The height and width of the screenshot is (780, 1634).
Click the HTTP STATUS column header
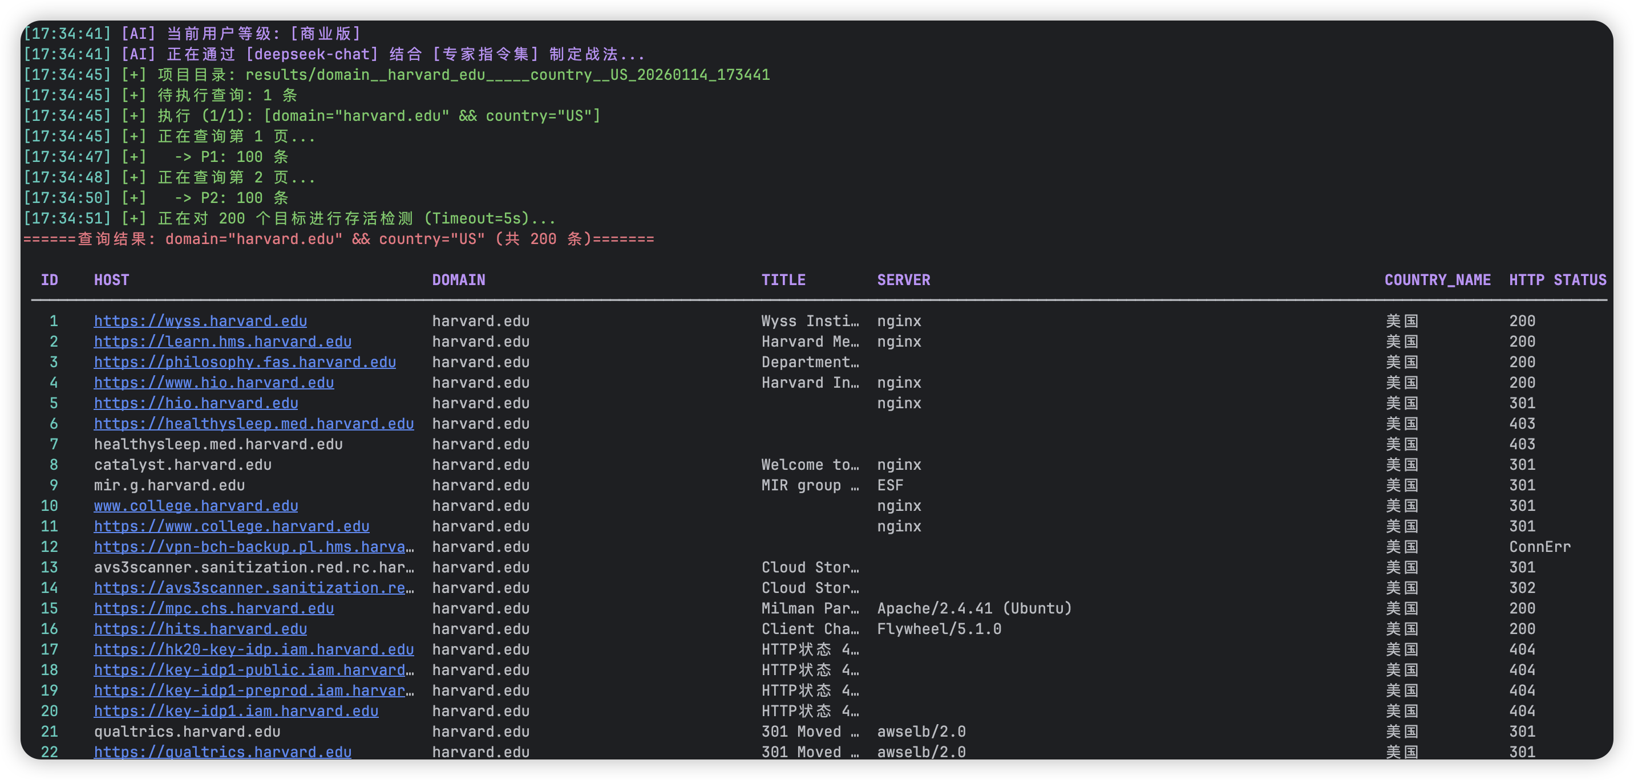click(1557, 279)
